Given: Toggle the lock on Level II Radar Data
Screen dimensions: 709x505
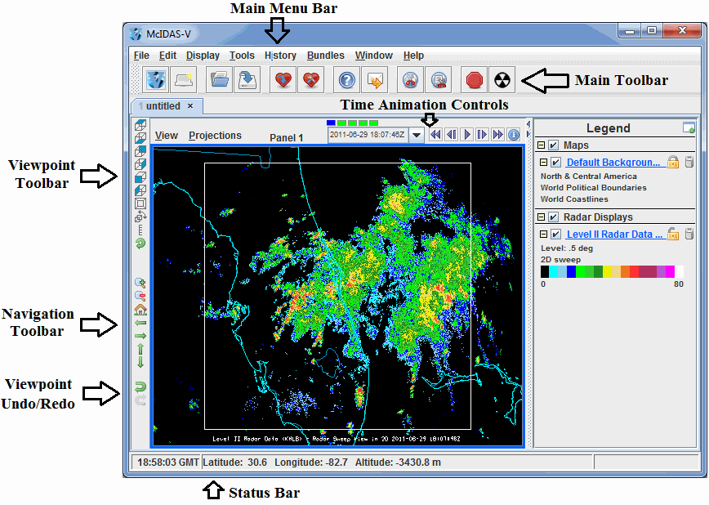Looking at the screenshot, I should (673, 234).
